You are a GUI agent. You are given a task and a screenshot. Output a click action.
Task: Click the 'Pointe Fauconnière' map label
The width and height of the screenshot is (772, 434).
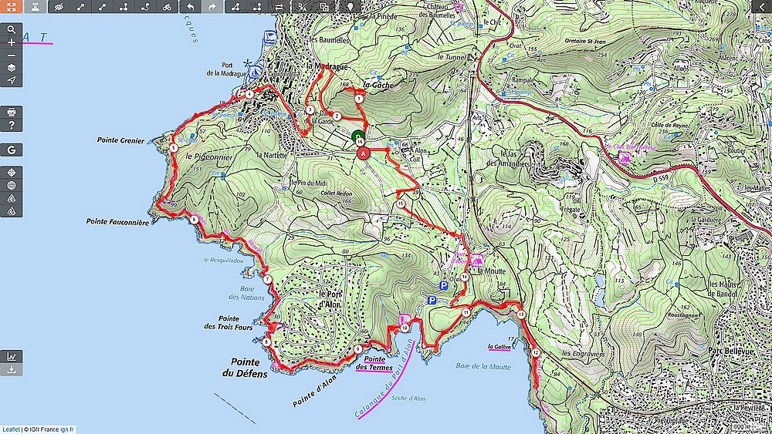pyautogui.click(x=117, y=222)
